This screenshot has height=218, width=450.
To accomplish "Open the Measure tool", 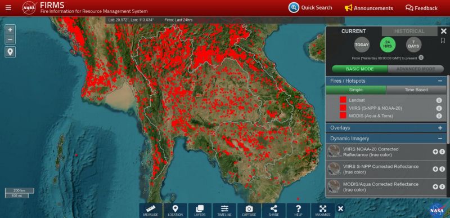I will click(151, 210).
